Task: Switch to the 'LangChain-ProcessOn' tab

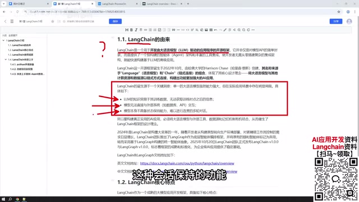Action: 117,4
